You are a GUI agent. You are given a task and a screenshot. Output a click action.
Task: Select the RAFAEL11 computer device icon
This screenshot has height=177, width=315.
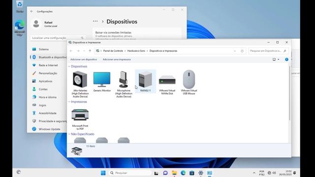tap(146, 81)
